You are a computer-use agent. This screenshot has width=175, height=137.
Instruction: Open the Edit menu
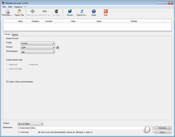point(10,7)
